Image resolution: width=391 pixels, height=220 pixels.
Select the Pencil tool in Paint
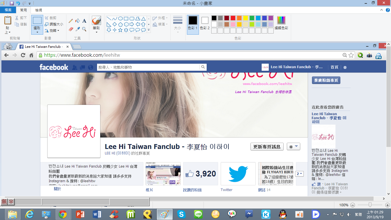tap(71, 21)
